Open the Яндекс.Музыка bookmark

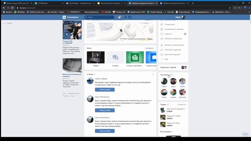click(183, 12)
